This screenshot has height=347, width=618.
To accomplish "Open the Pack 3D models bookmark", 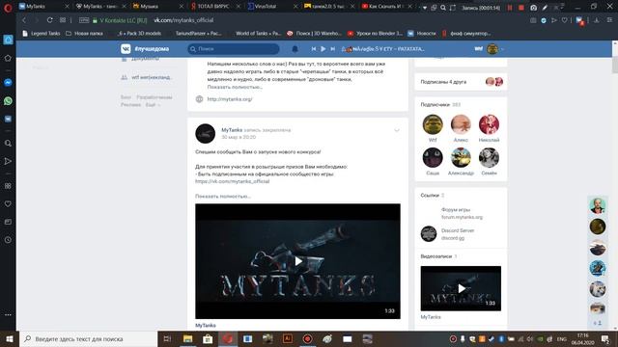I will click(x=139, y=34).
